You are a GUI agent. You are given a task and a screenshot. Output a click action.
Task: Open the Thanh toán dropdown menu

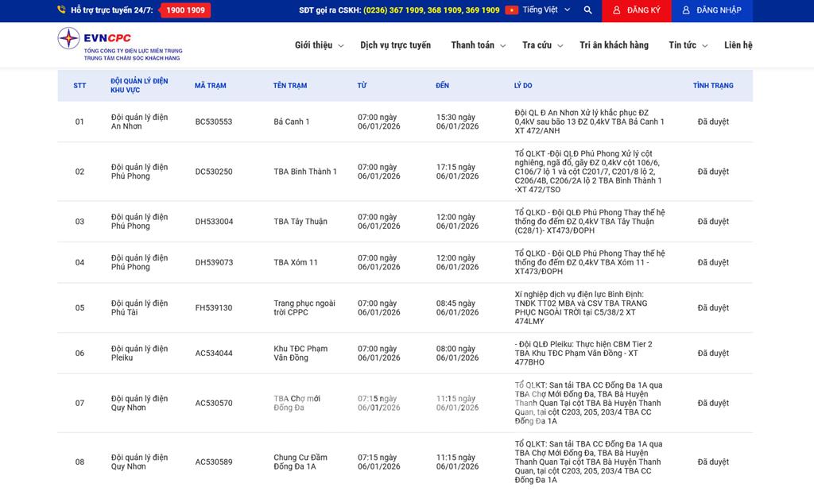point(478,45)
